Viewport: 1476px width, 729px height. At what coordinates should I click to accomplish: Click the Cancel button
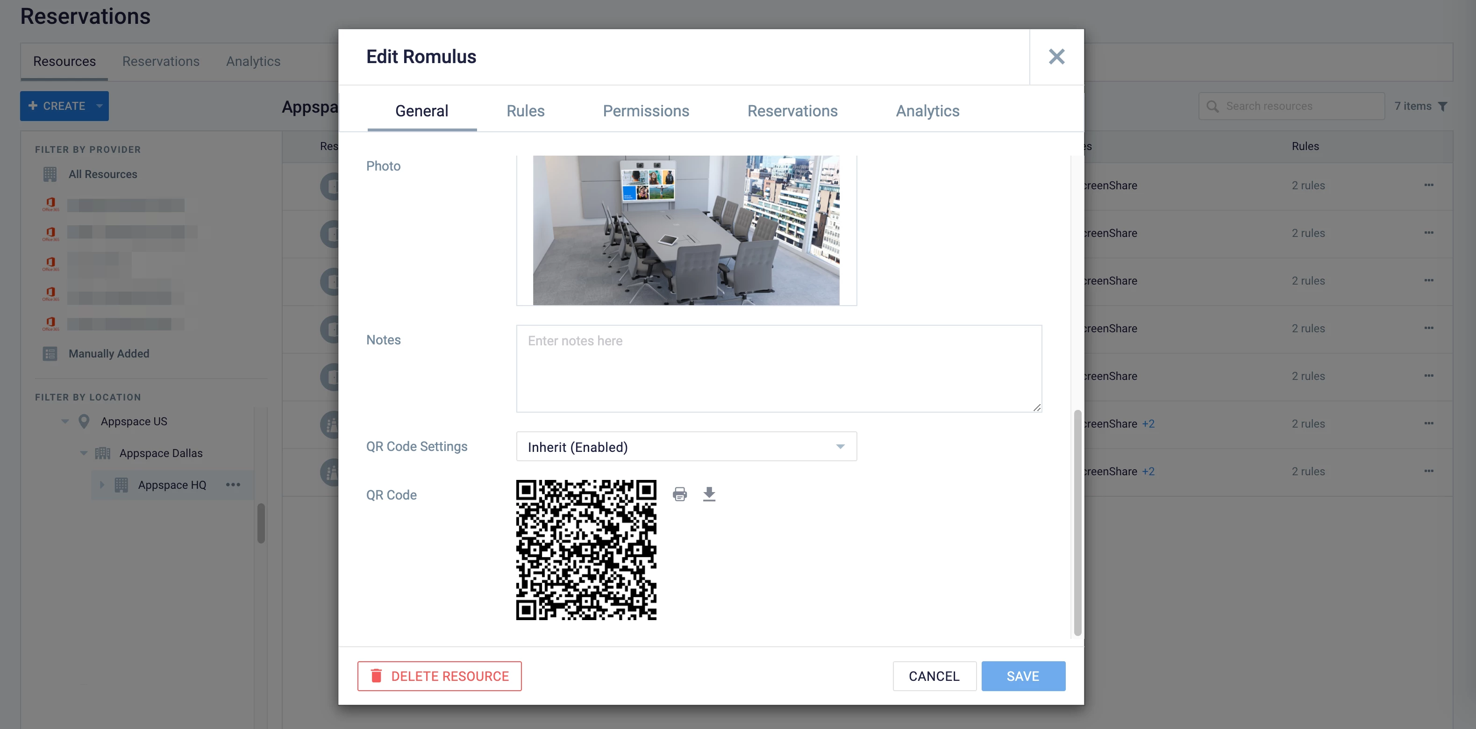click(934, 676)
